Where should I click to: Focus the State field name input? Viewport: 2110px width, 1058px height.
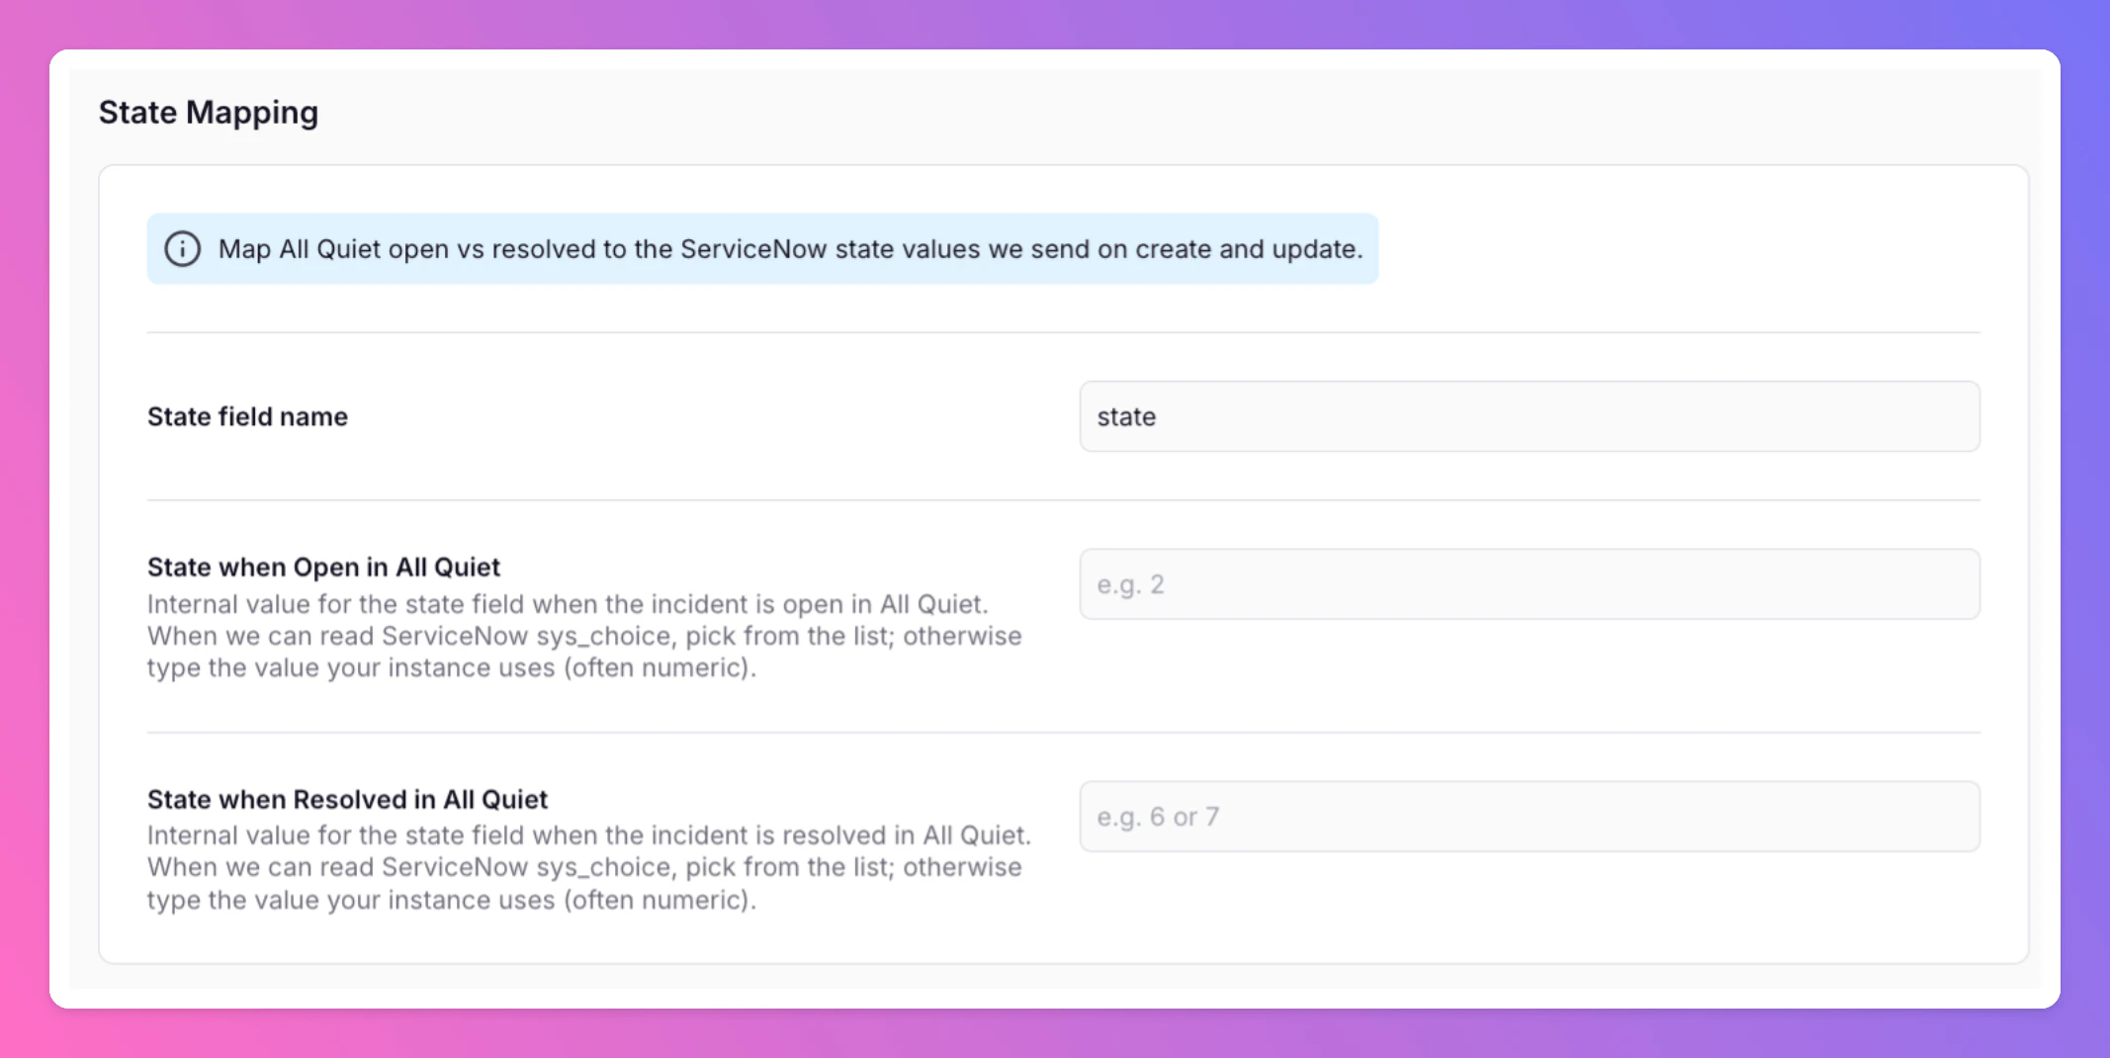tap(1529, 416)
